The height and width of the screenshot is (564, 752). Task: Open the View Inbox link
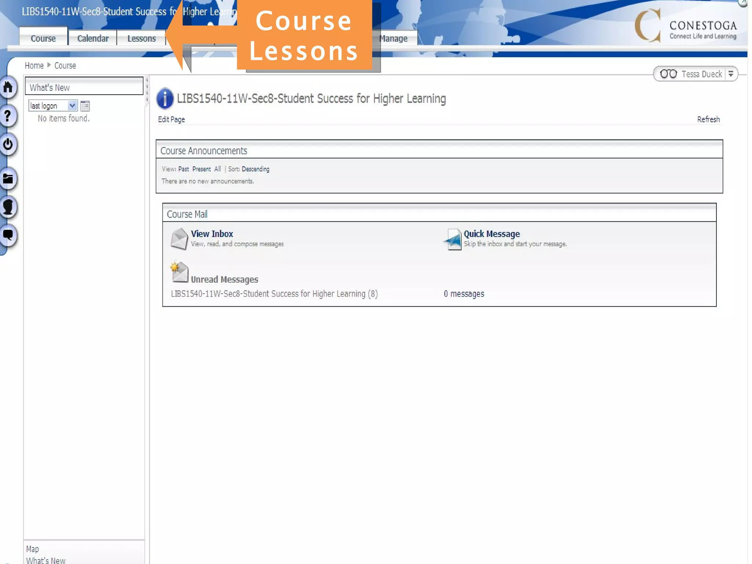[212, 234]
